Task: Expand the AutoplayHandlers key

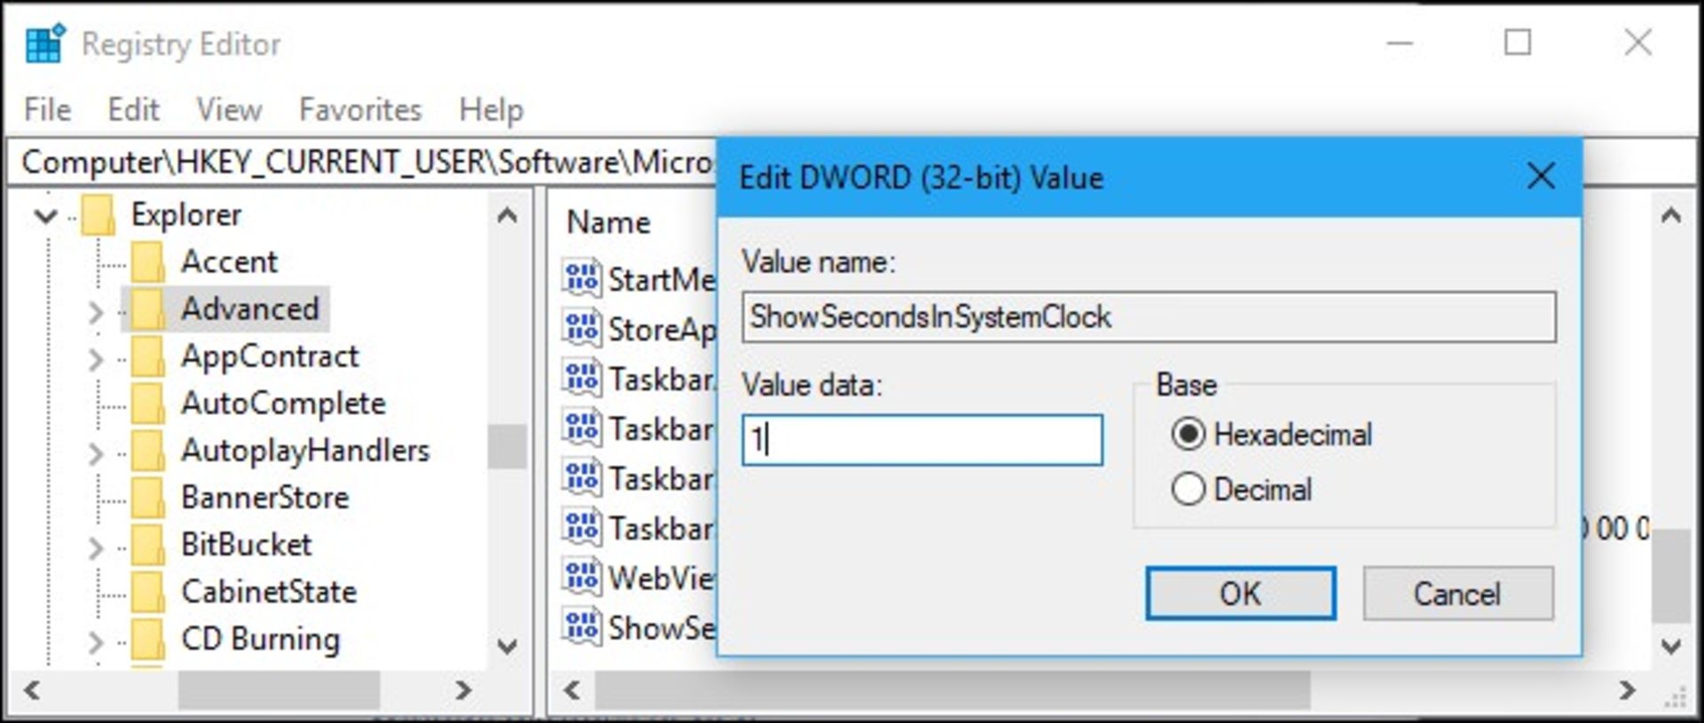Action: 96,453
